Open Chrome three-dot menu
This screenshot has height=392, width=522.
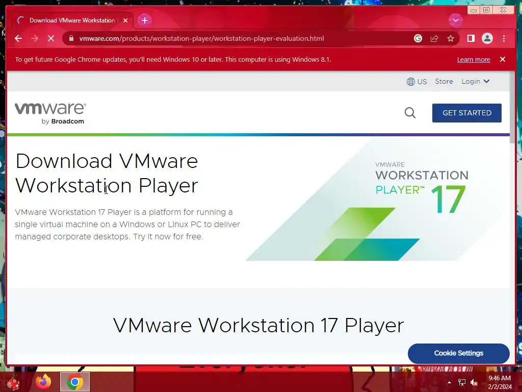coord(504,38)
